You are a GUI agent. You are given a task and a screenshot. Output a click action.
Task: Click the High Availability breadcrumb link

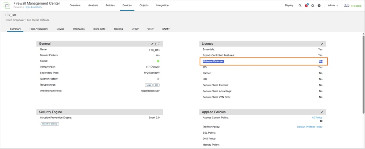point(34,7)
